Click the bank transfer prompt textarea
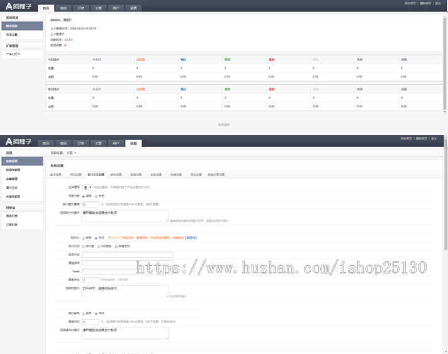 [x=125, y=333]
